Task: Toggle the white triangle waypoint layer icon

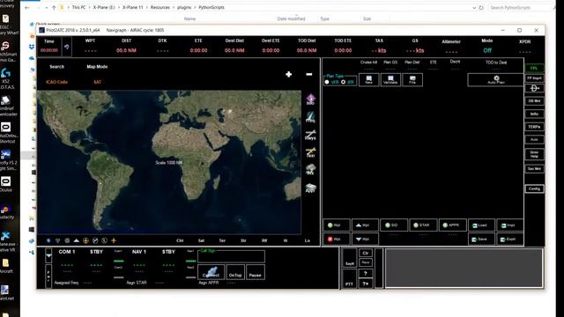Action: 77,240
